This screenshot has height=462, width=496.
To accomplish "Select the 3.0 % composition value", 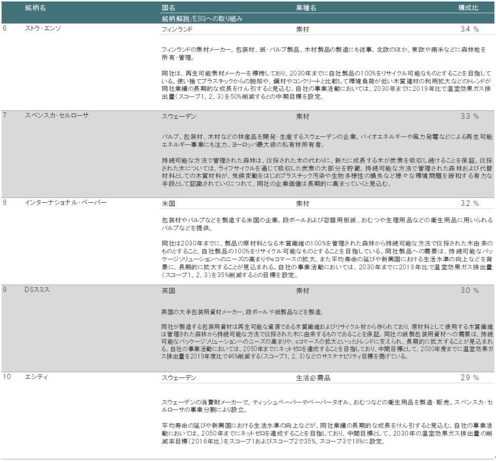I will [469, 290].
